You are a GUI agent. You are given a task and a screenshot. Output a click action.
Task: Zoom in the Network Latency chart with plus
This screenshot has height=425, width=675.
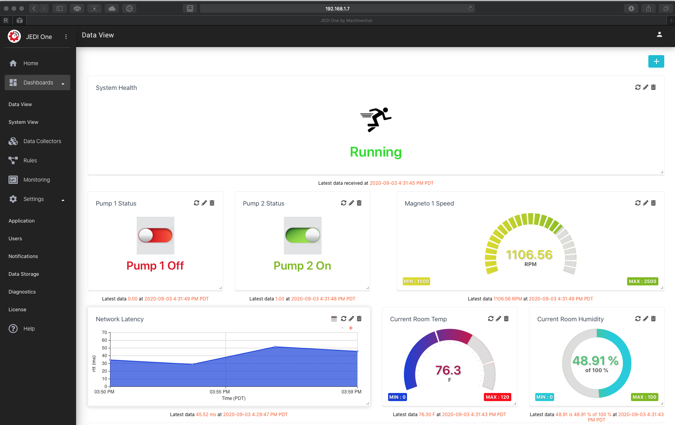(x=351, y=328)
